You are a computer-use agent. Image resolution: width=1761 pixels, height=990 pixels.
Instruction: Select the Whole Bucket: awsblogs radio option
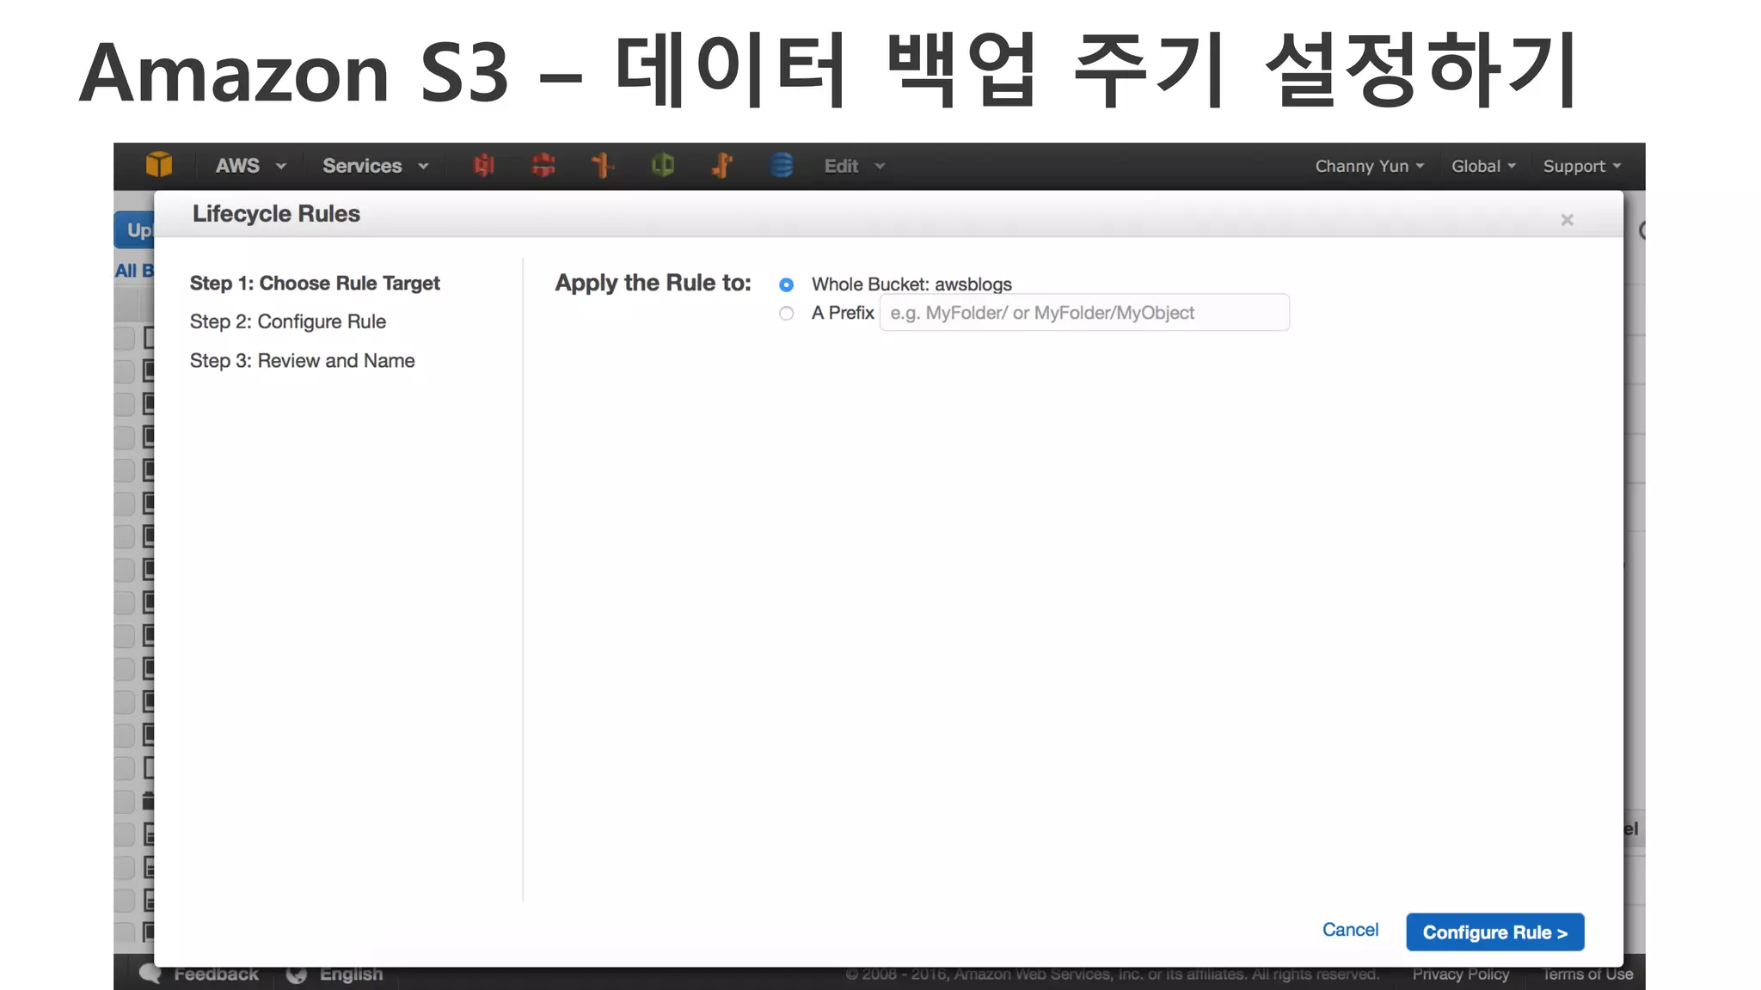(x=786, y=284)
